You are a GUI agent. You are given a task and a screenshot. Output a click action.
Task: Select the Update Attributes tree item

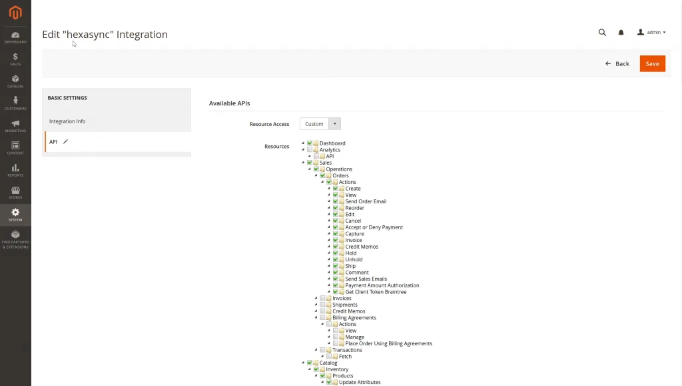(360, 382)
